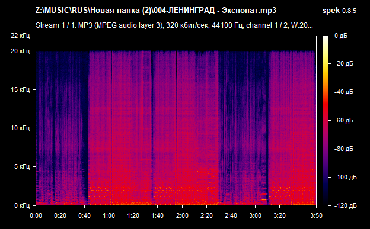Click the file path title ending in Экспонат.mp3

[x=156, y=11]
